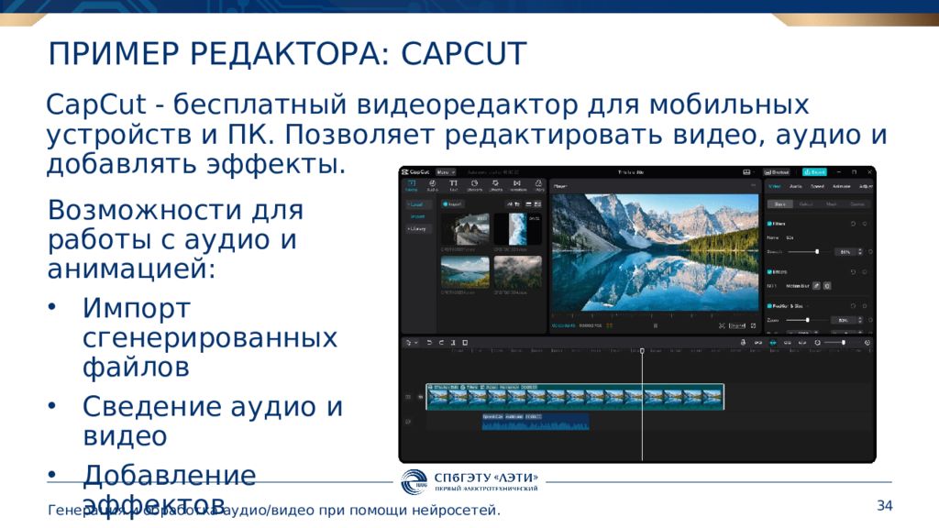Open the Filters tab in top toolbar
This screenshot has height=528, width=939.
point(539,185)
